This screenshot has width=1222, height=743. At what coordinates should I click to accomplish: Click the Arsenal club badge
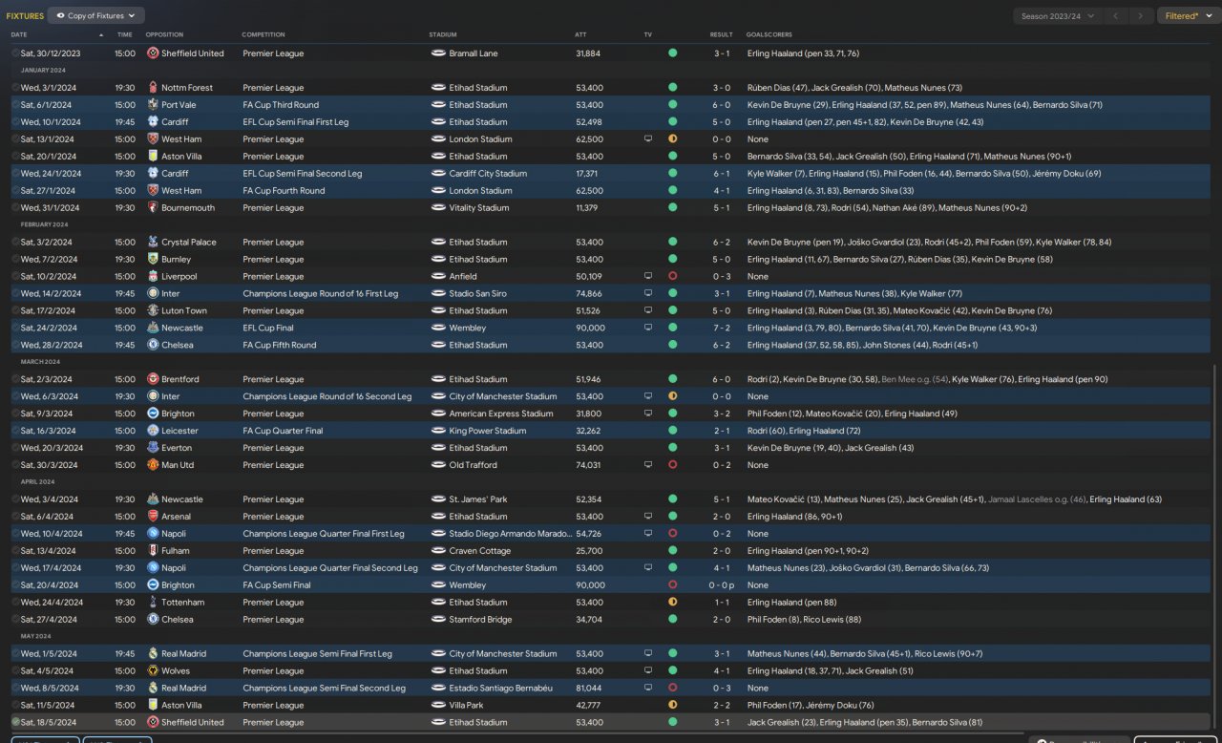(x=153, y=517)
